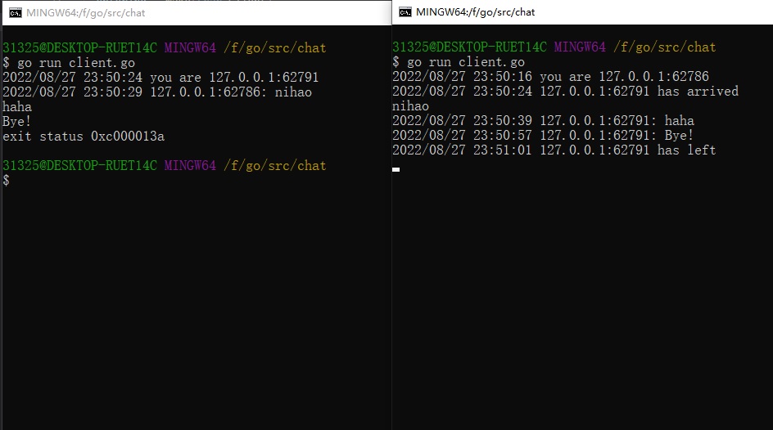The width and height of the screenshot is (773, 430).
Task: Click the typed 'haha' line in left terminal
Action: [x=17, y=107]
